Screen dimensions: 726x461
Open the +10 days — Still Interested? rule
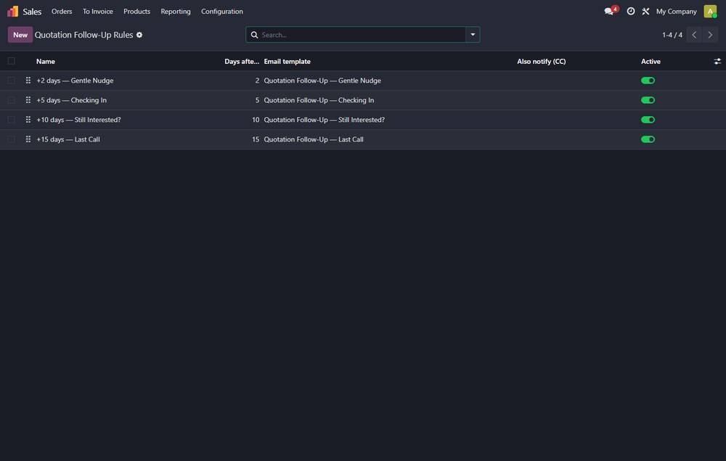[x=78, y=119]
